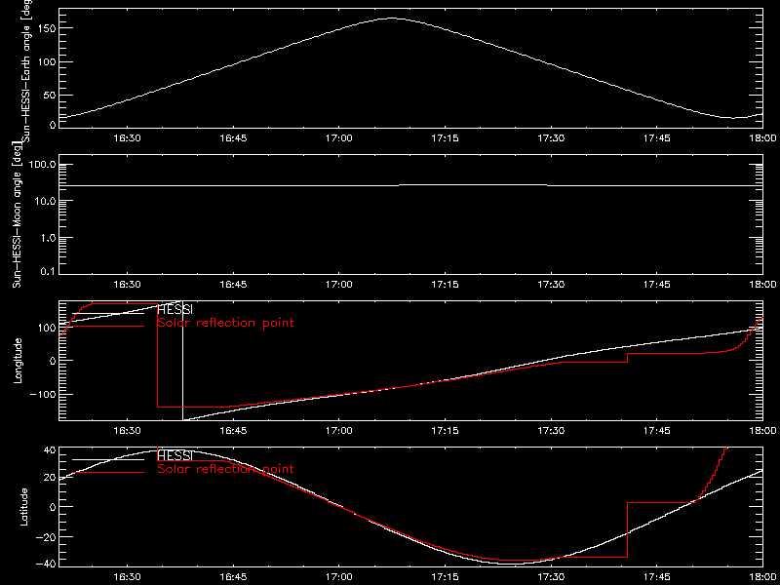Screen dimensions: 780x585
Task: Select the HESSI legend label in Longitude plot
Action: click(175, 310)
